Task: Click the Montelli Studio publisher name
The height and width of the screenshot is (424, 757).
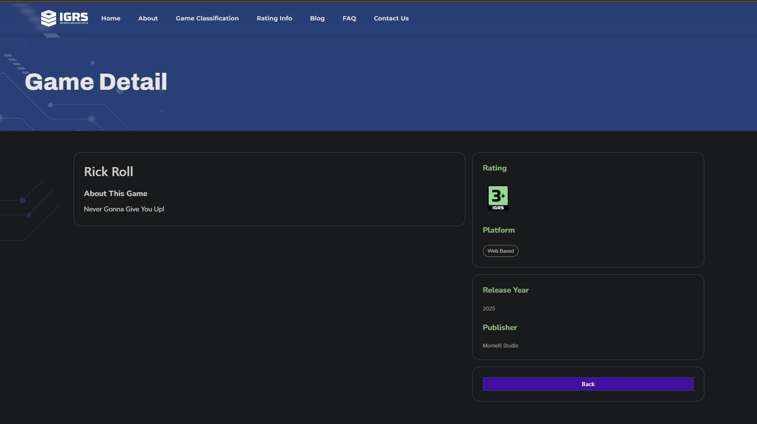Action: tap(500, 346)
